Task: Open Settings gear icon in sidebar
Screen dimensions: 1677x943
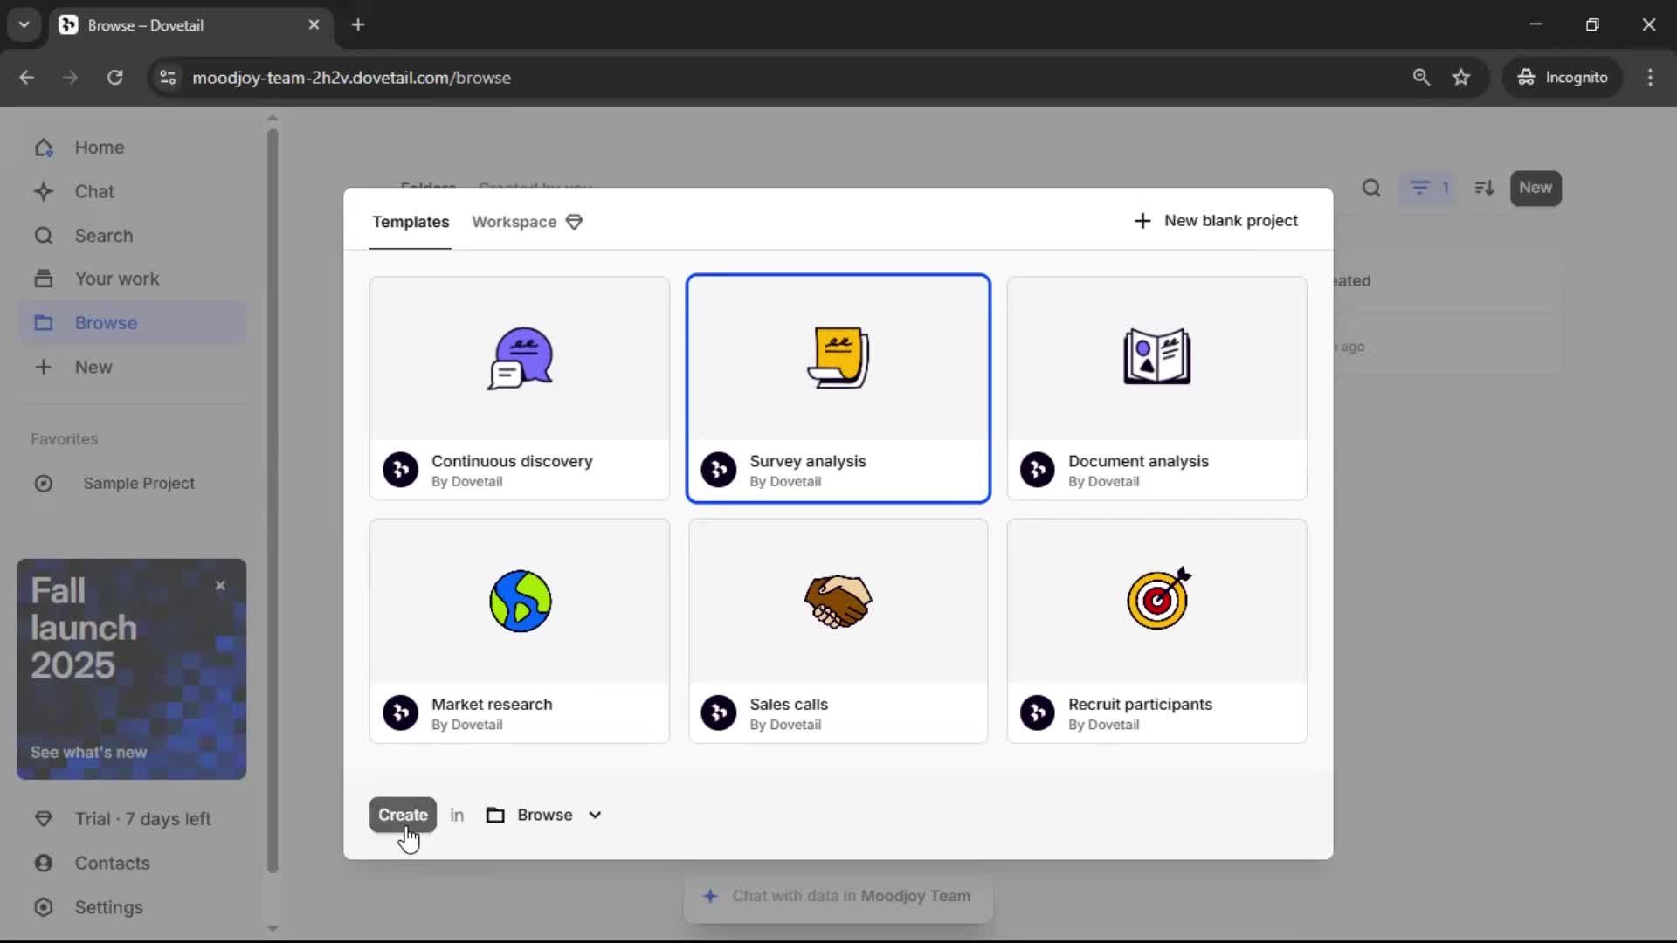Action: (44, 907)
